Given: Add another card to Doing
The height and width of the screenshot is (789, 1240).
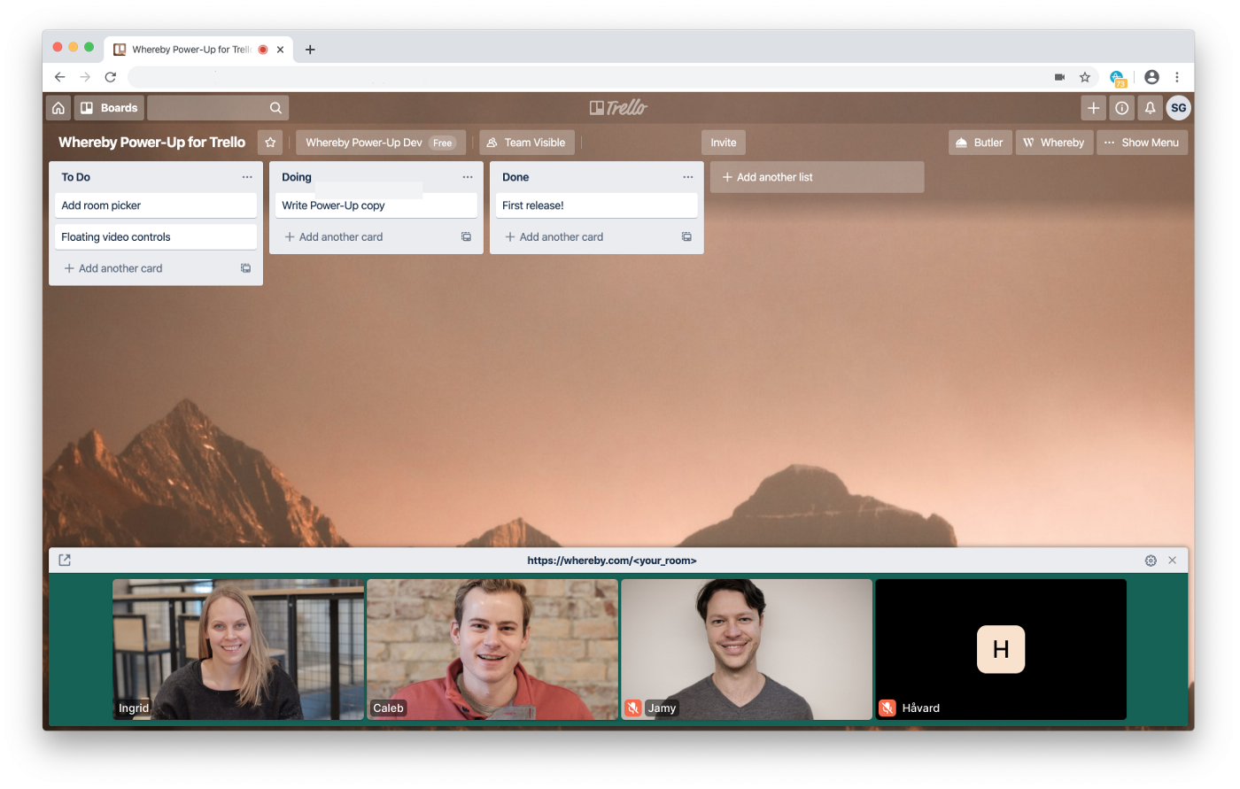Looking at the screenshot, I should [x=334, y=237].
